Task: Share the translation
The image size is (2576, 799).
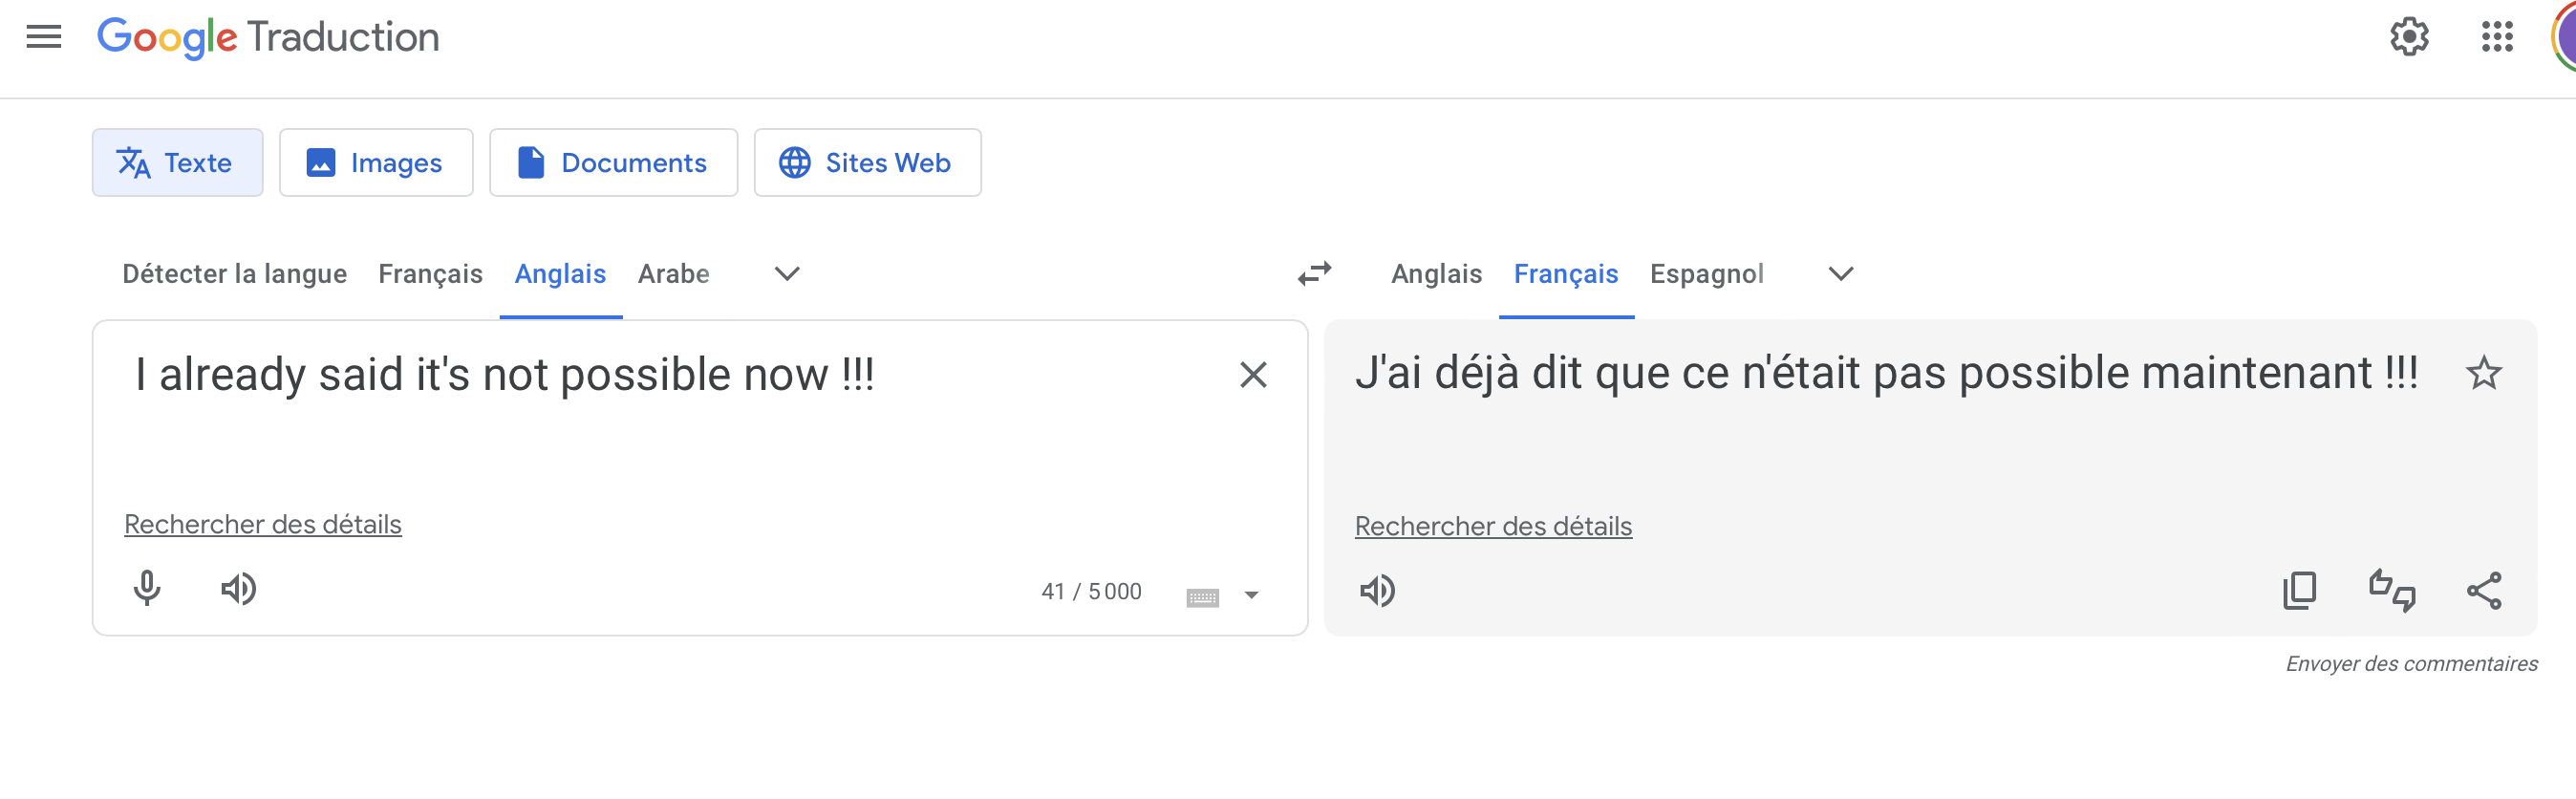Action: 2484,591
